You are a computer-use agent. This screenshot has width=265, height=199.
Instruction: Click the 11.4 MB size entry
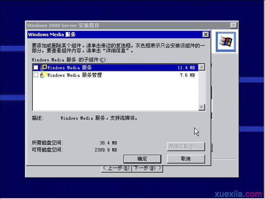click(x=186, y=68)
